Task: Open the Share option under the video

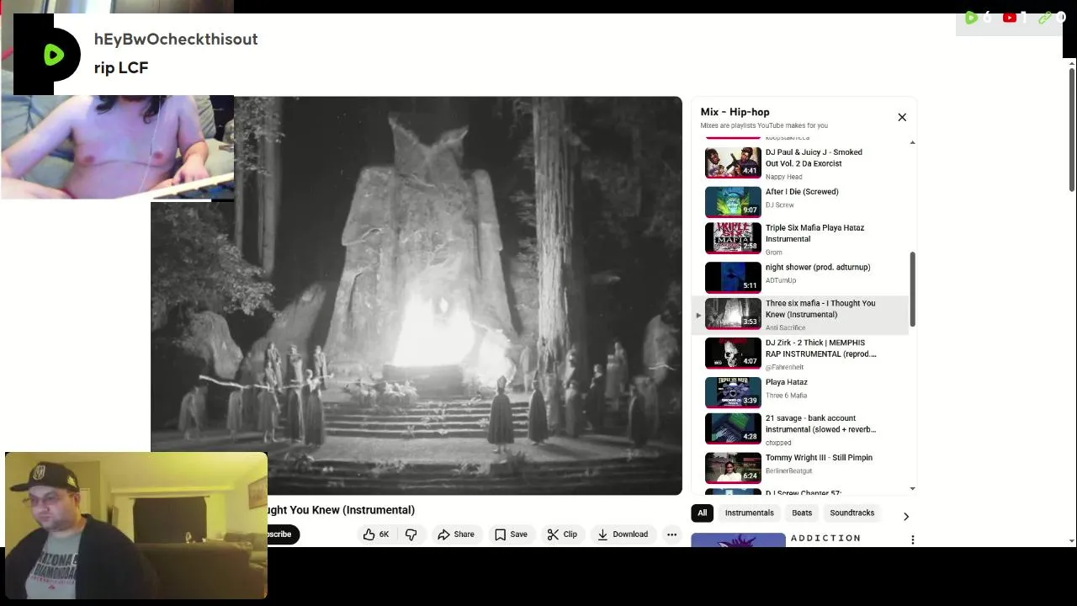Action: [x=455, y=534]
